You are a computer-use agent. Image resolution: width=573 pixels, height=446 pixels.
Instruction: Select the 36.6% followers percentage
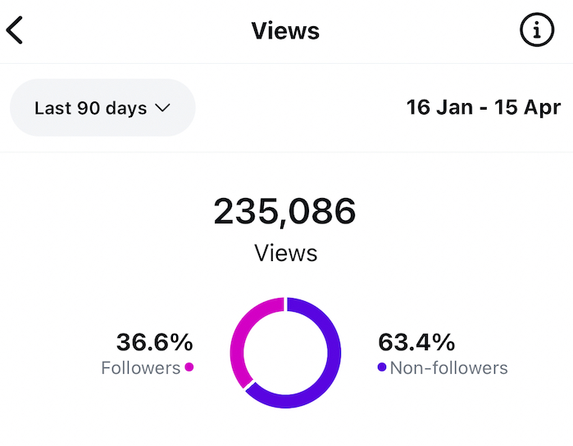point(154,341)
